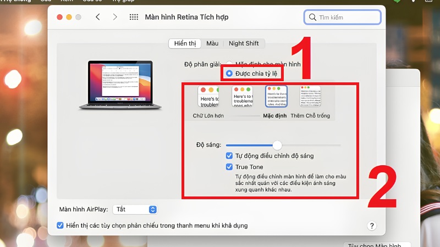Go back with the left chevron
Image resolution: width=440 pixels, height=247 pixels.
[x=98, y=17]
